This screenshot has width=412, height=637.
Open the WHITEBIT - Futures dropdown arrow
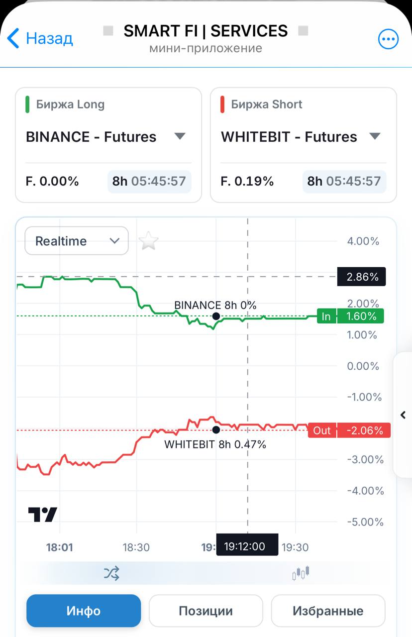[375, 136]
